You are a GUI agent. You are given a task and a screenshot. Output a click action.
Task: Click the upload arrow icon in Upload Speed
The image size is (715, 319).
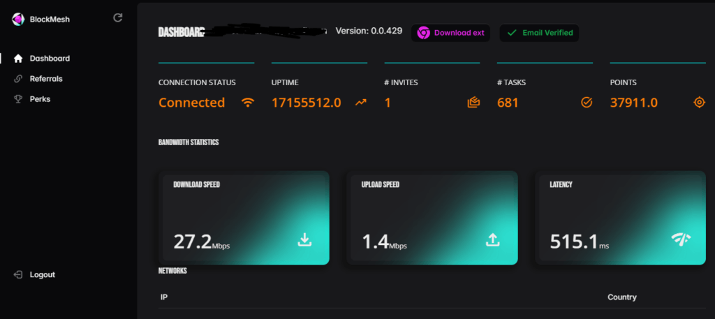click(492, 239)
